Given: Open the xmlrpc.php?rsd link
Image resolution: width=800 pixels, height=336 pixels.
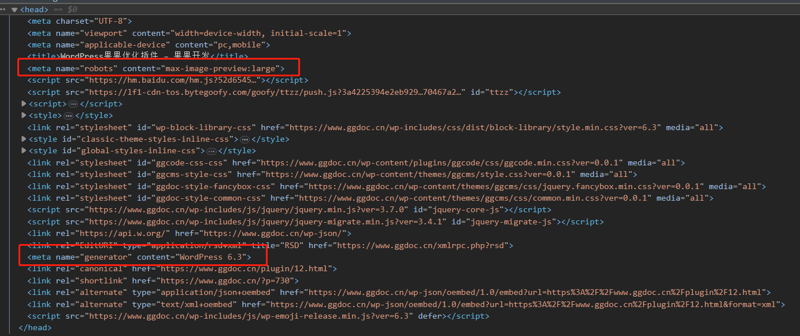Looking at the screenshot, I should coord(423,245).
